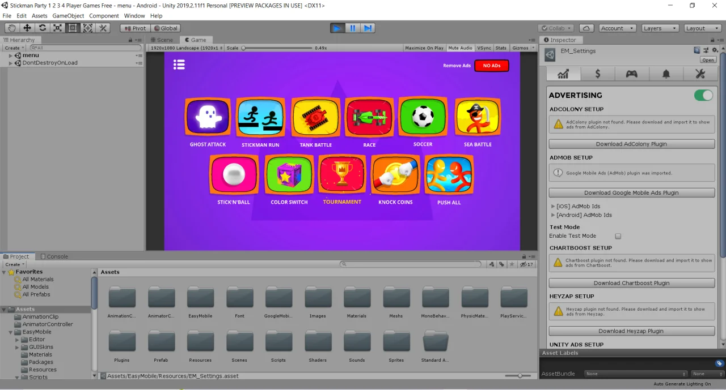The height and width of the screenshot is (390, 726).
Task: Switch to the Scene tab
Action: point(162,40)
